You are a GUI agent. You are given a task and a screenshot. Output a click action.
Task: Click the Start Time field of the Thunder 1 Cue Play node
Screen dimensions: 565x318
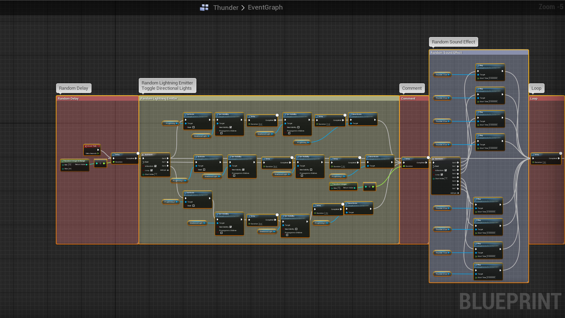tap(493, 78)
